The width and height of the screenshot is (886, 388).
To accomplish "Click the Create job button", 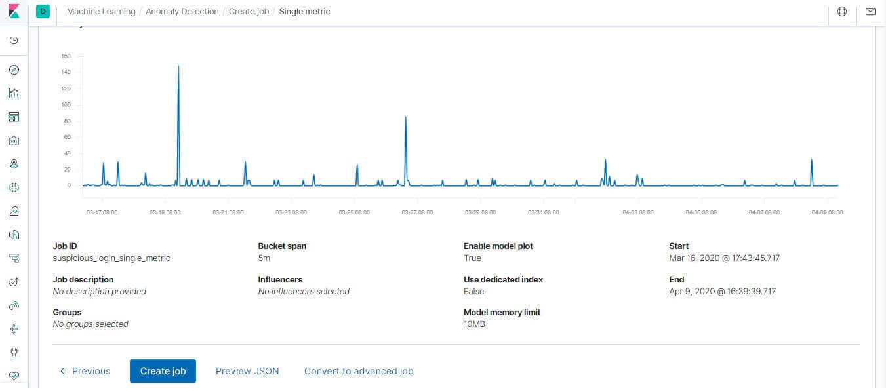I will 163,371.
